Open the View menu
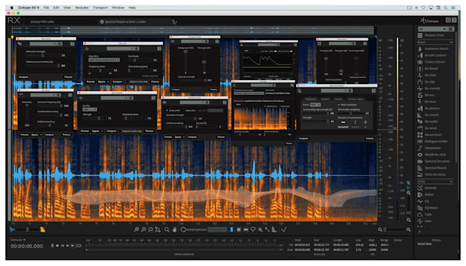The image size is (466, 266). [67, 8]
